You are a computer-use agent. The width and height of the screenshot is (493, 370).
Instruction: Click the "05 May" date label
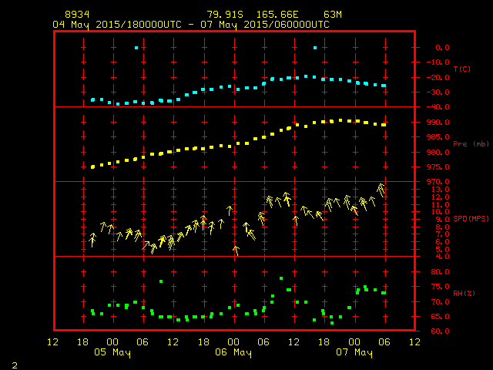click(112, 352)
